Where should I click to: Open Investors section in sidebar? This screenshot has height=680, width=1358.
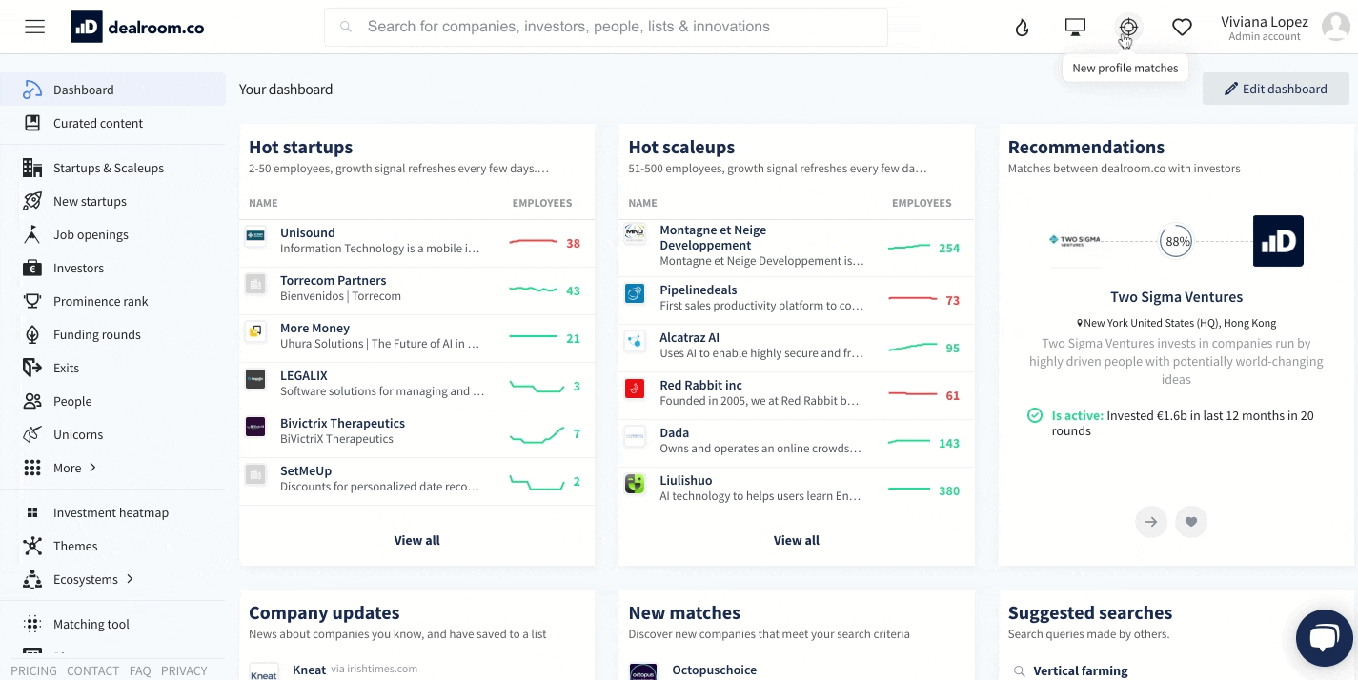(x=78, y=268)
